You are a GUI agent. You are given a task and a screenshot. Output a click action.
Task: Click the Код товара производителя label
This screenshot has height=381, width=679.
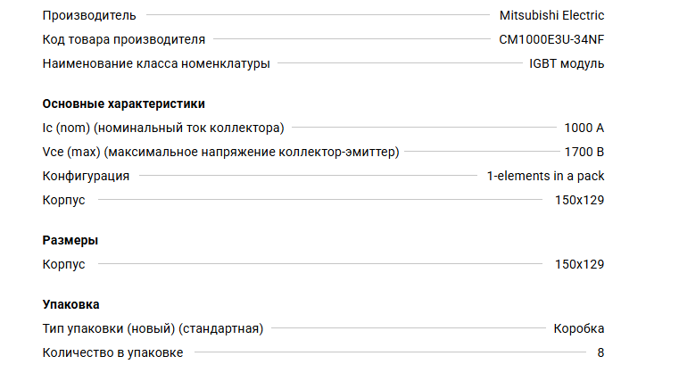(x=123, y=39)
